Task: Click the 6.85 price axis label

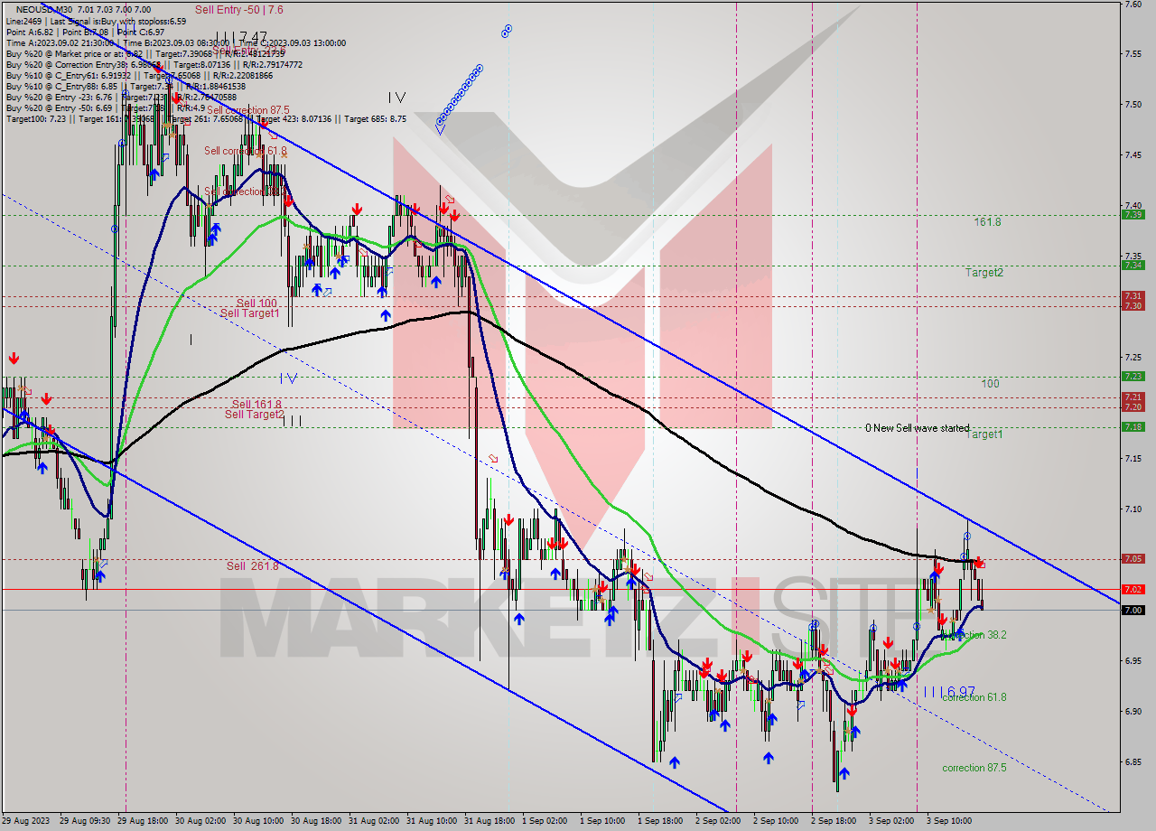Action: pos(1133,761)
